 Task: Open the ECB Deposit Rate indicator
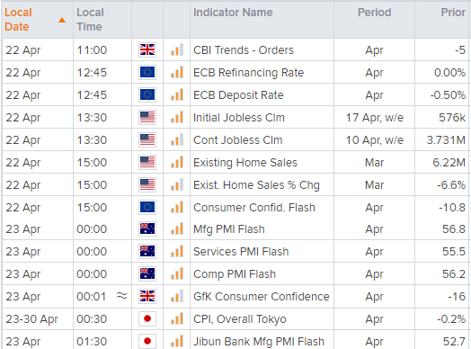pyautogui.click(x=238, y=95)
